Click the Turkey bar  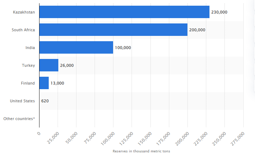point(49,65)
